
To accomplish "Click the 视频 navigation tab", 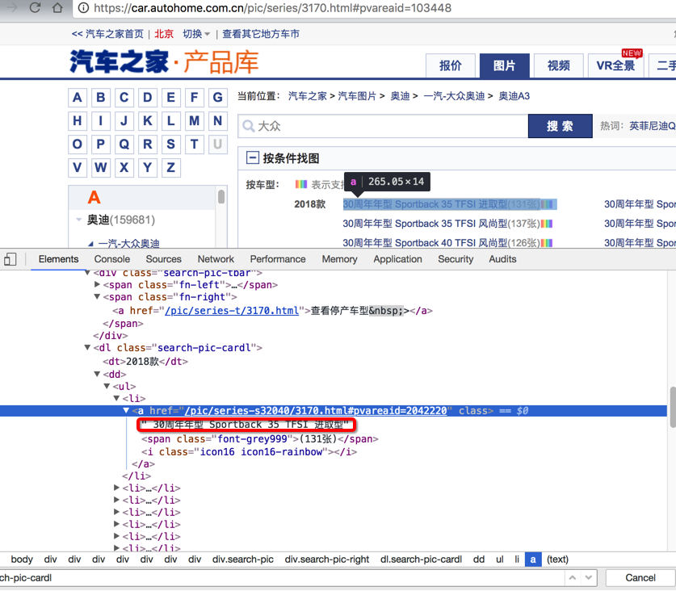I will pyautogui.click(x=559, y=65).
